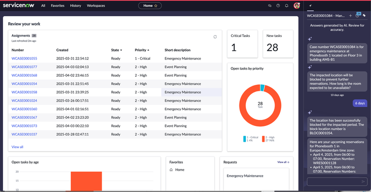Screen dimensions: 371x192
Task: Open the History menu
Action: coord(76,6)
